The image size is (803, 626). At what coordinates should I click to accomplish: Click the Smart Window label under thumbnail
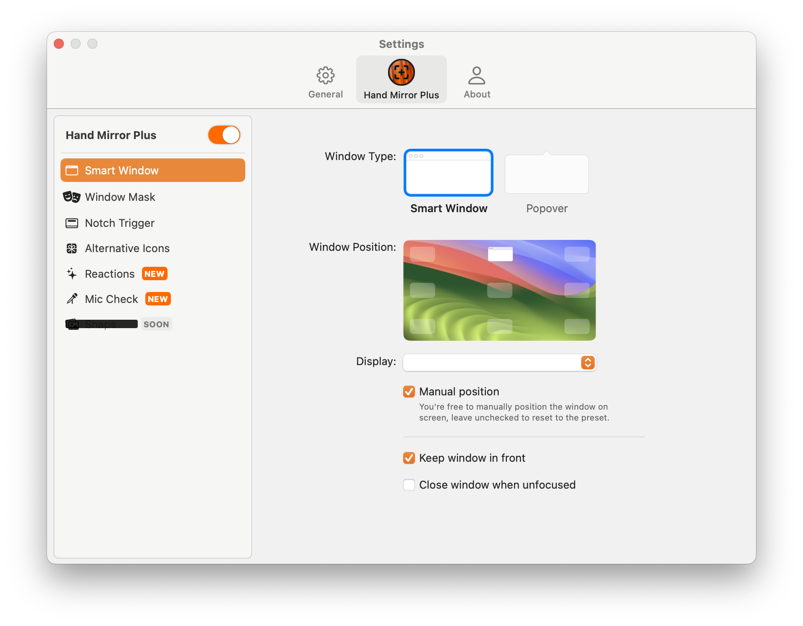click(x=449, y=208)
